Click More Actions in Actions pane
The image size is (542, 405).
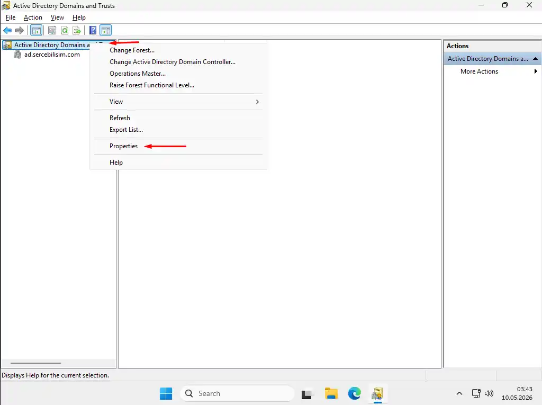[x=479, y=71]
